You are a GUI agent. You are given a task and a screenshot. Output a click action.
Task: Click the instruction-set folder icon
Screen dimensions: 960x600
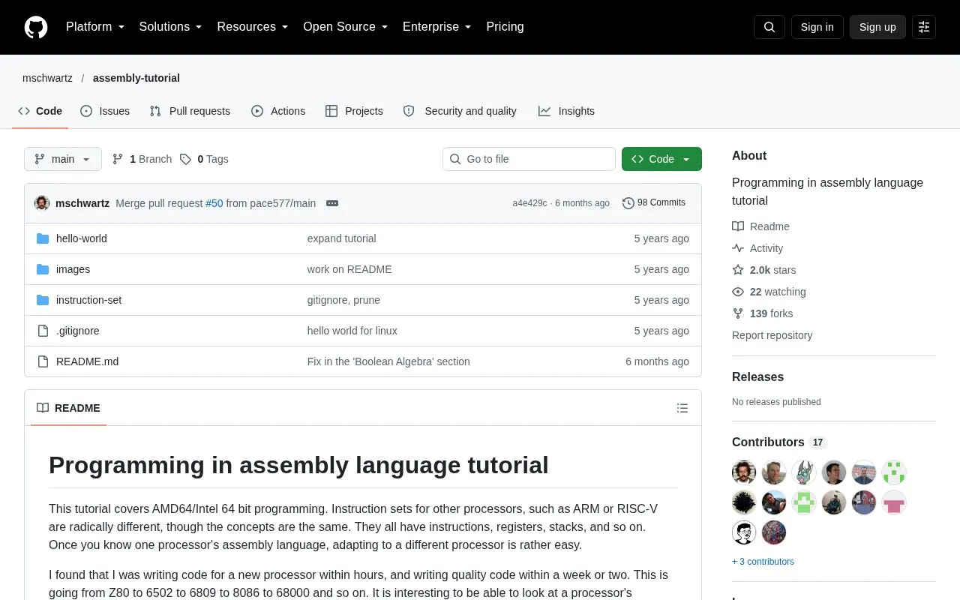(x=43, y=300)
